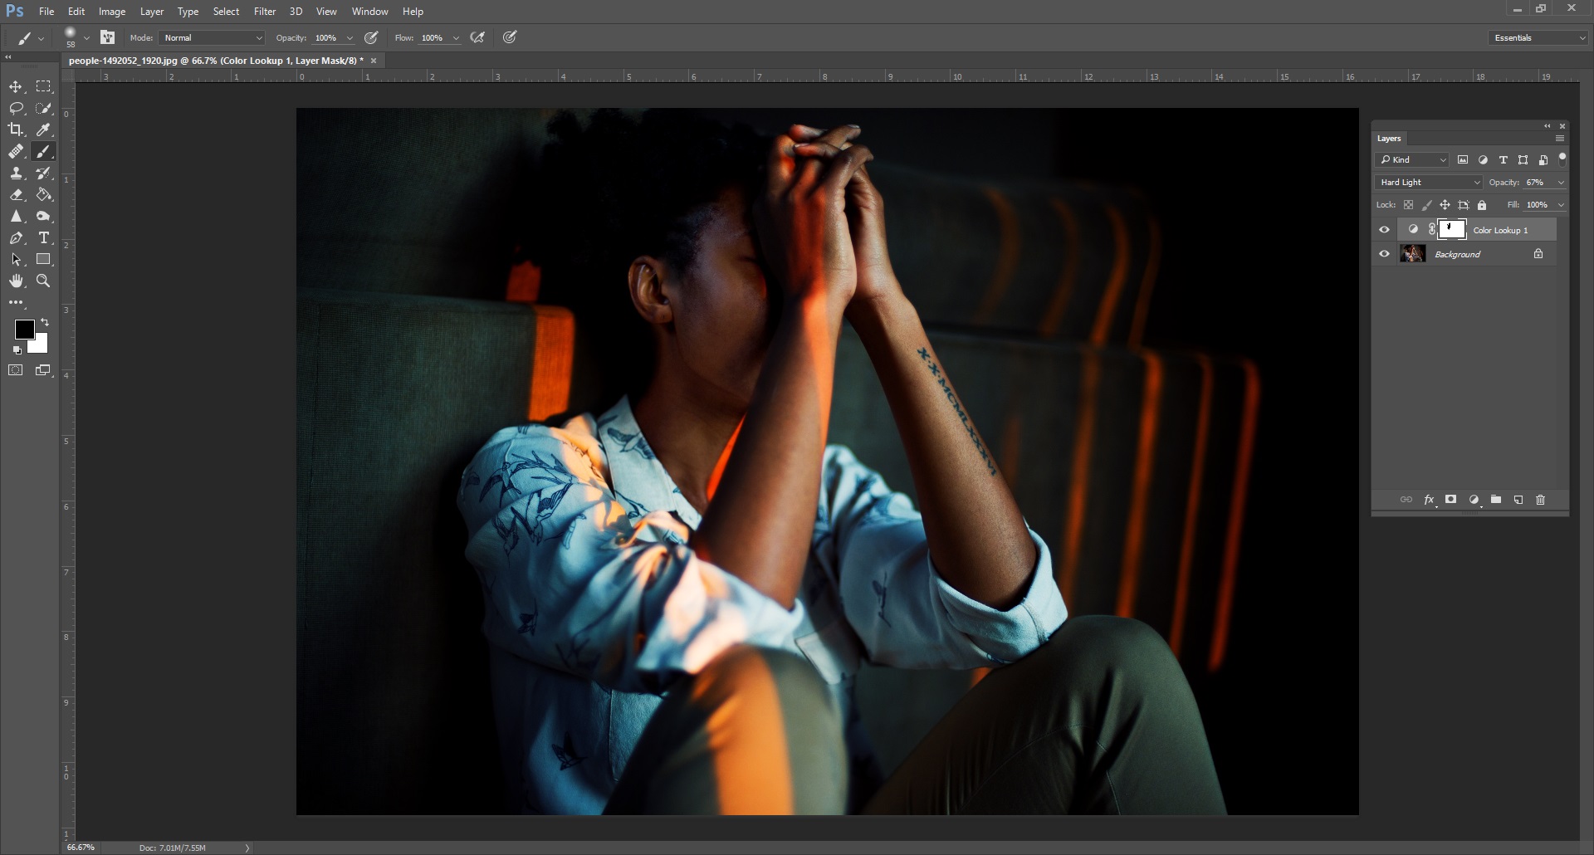Select the Hand tool

point(16,281)
